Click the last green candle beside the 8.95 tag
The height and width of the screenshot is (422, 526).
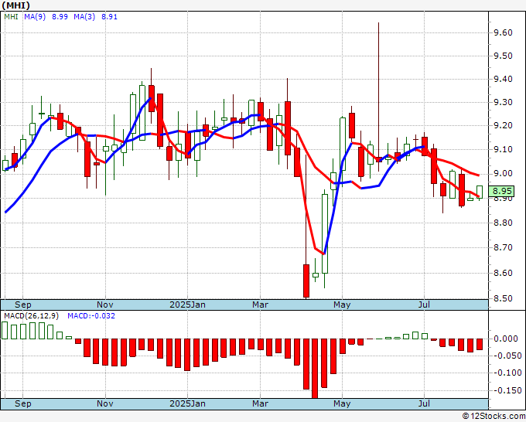(480, 192)
